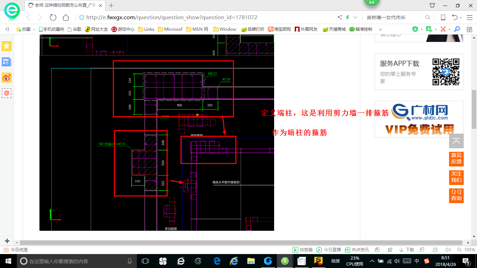This screenshot has height=268, width=477.
Task: Expand the address bar dropdown chevron
Action: (x=355, y=17)
